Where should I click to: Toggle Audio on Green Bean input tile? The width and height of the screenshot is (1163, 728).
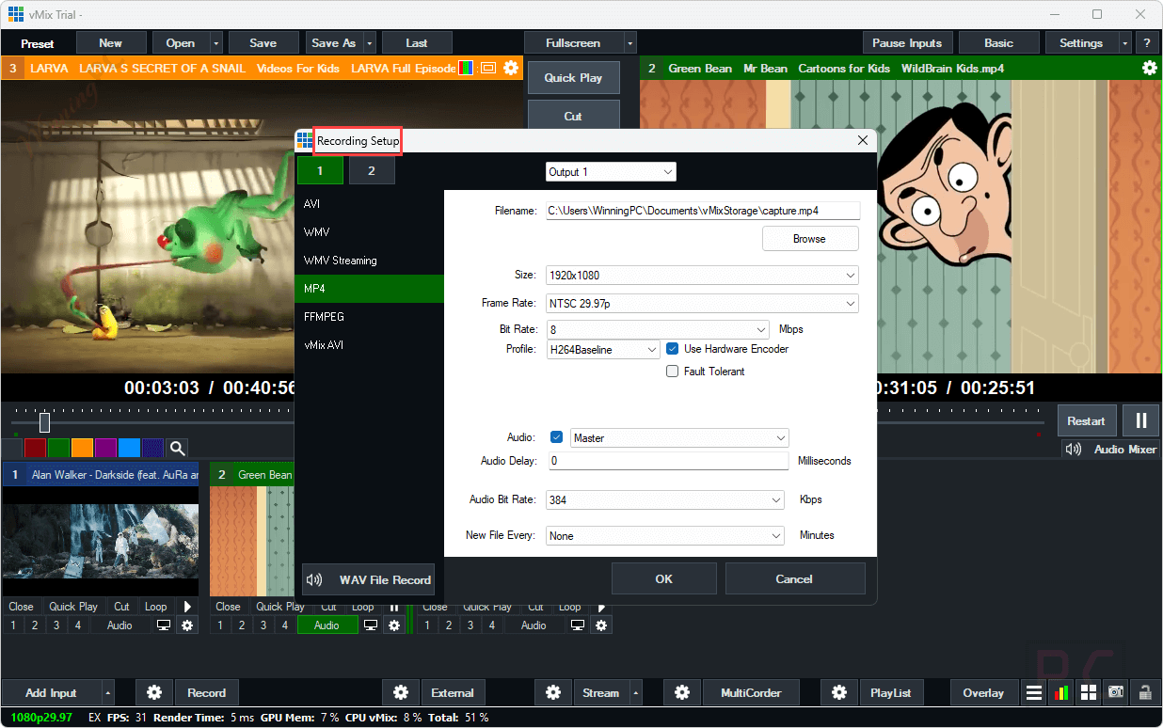(327, 625)
